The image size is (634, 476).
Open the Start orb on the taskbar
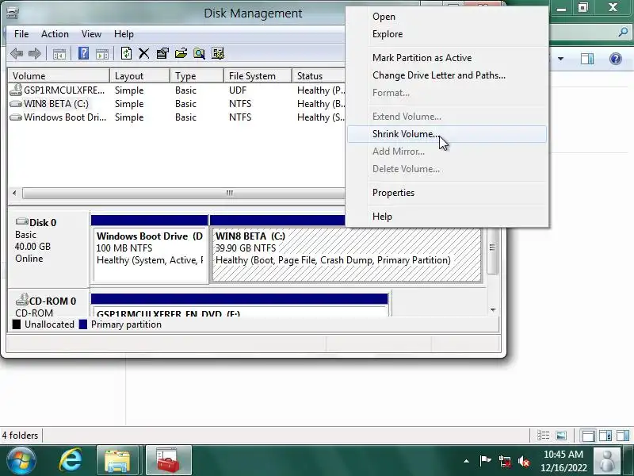21,461
